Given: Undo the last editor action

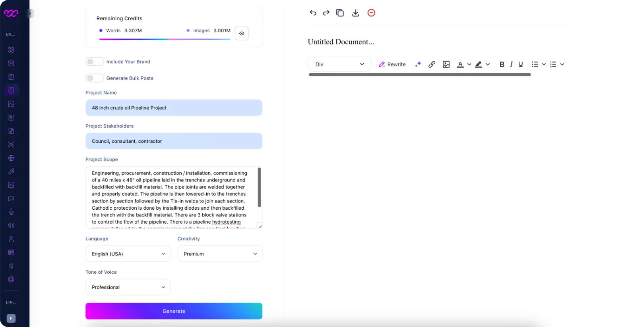Looking at the screenshot, I should (313, 13).
